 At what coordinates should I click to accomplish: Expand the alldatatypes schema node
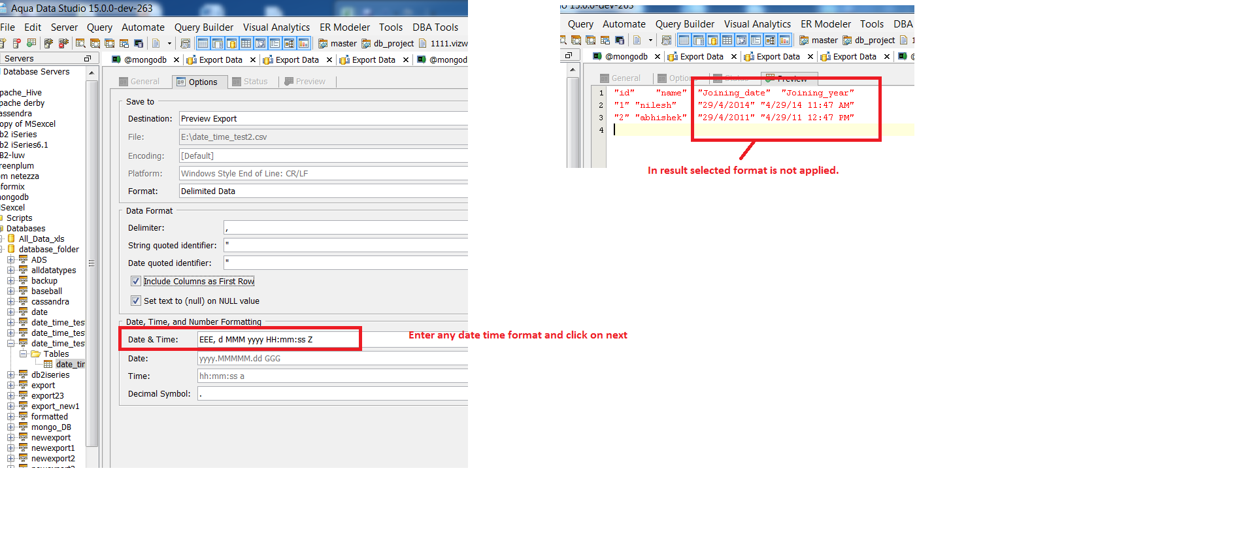11,271
